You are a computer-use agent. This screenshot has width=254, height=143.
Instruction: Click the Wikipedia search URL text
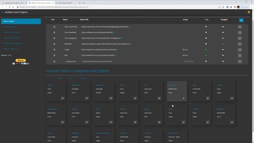point(107,44)
